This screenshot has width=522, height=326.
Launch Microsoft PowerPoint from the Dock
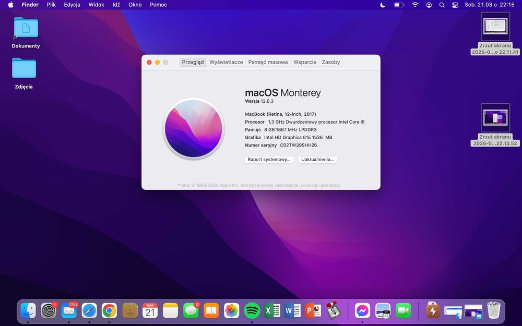point(313,311)
